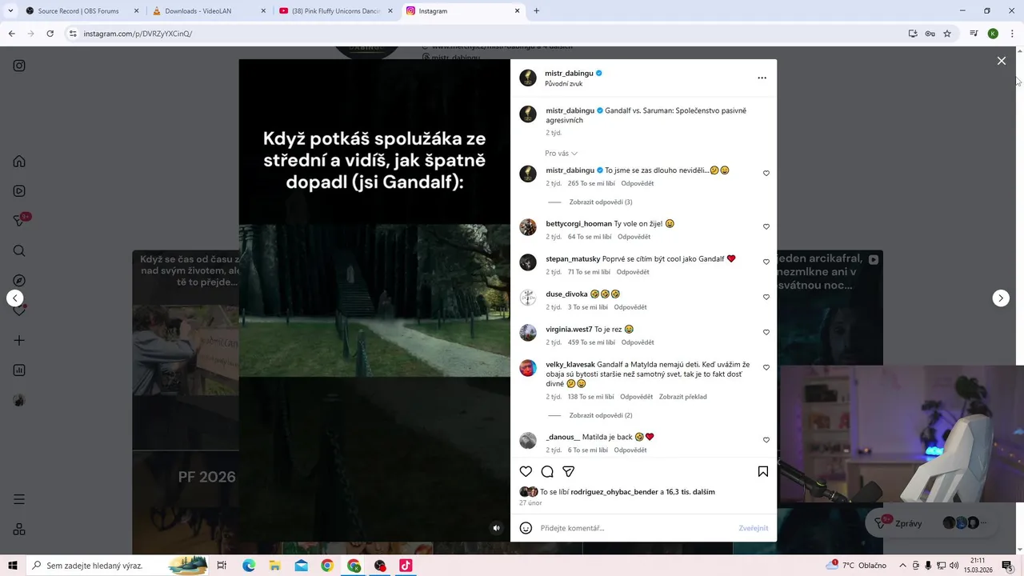Focus the 'Přidejte komentář…' input field
The height and width of the screenshot is (576, 1024).
[x=636, y=528]
